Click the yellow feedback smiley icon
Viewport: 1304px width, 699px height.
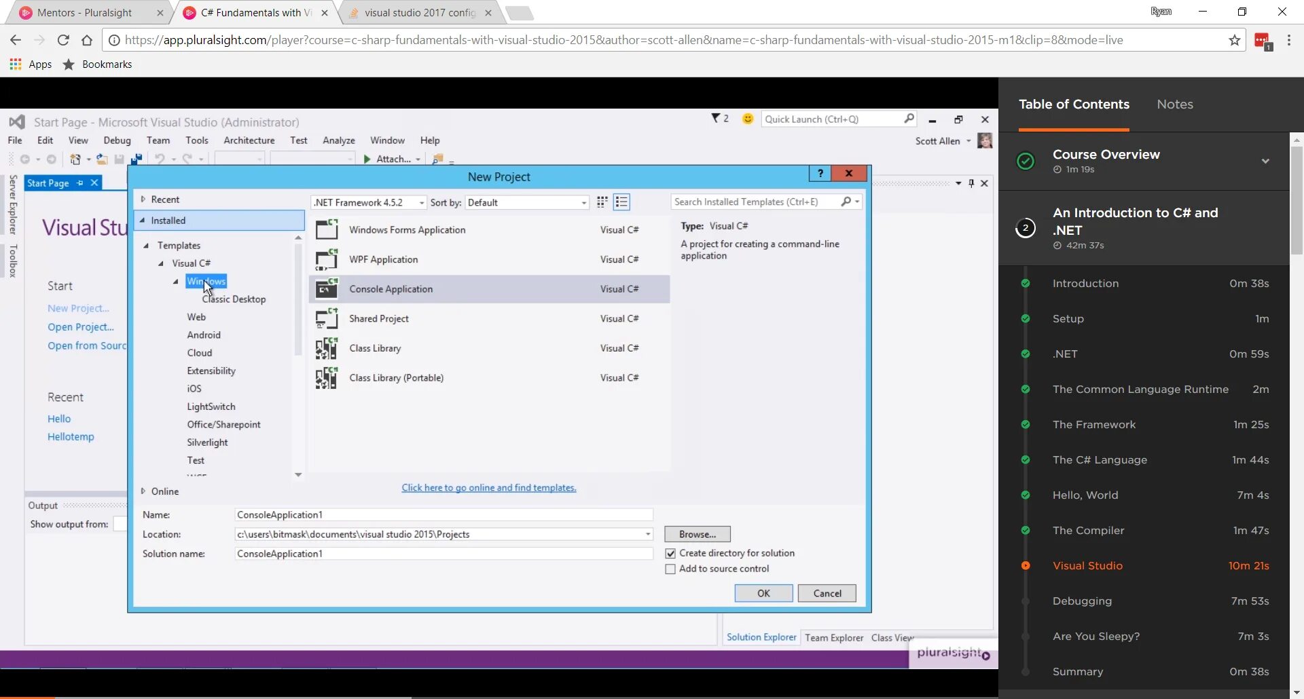[748, 119]
